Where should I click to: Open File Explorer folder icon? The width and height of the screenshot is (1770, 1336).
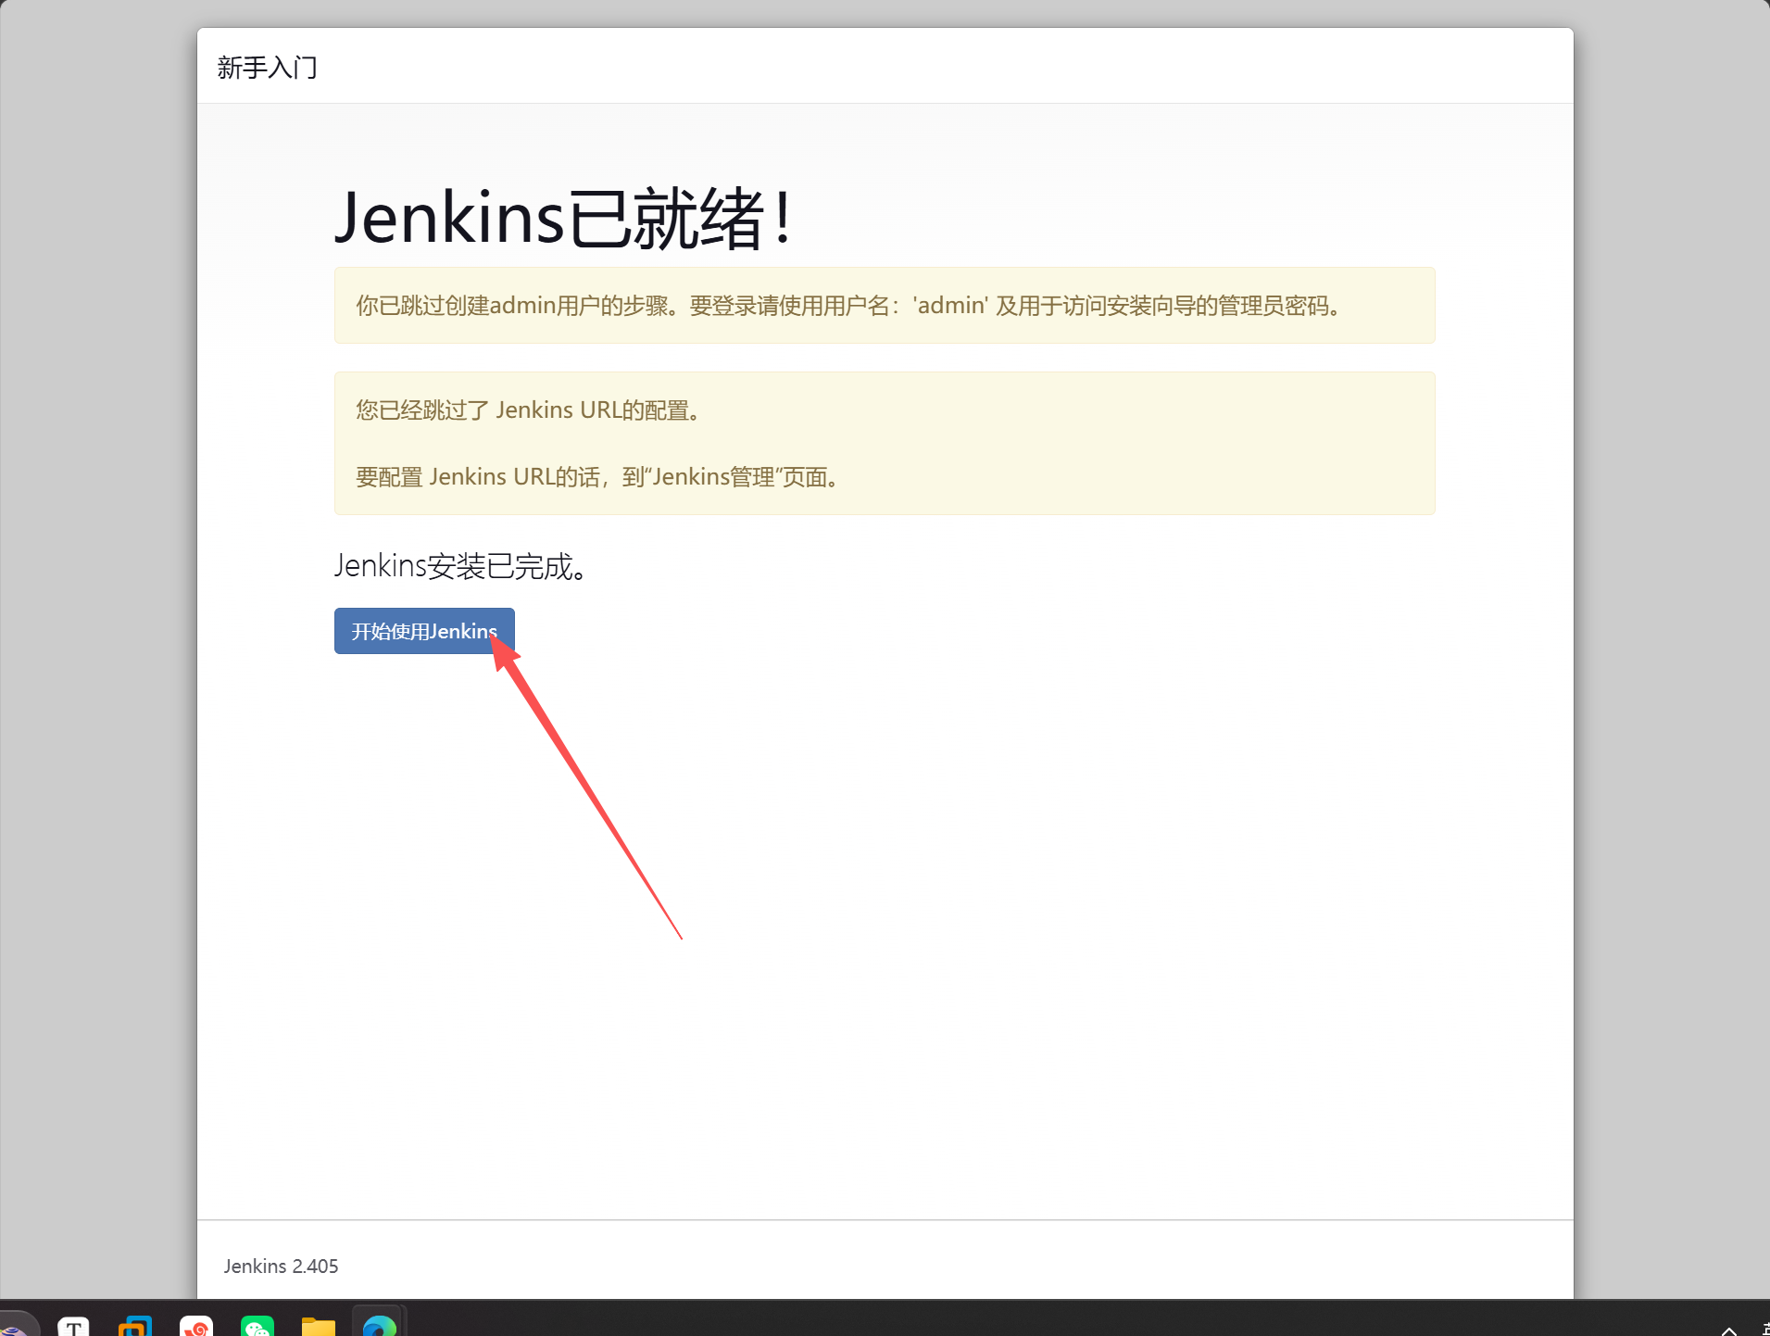click(x=319, y=1326)
